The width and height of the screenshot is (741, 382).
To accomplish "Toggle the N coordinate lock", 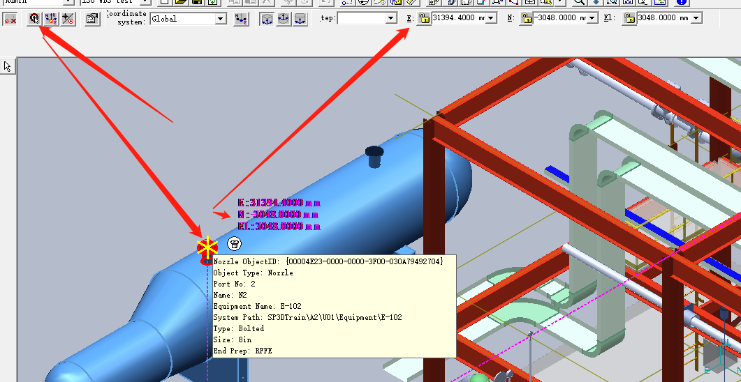I will pyautogui.click(x=526, y=18).
